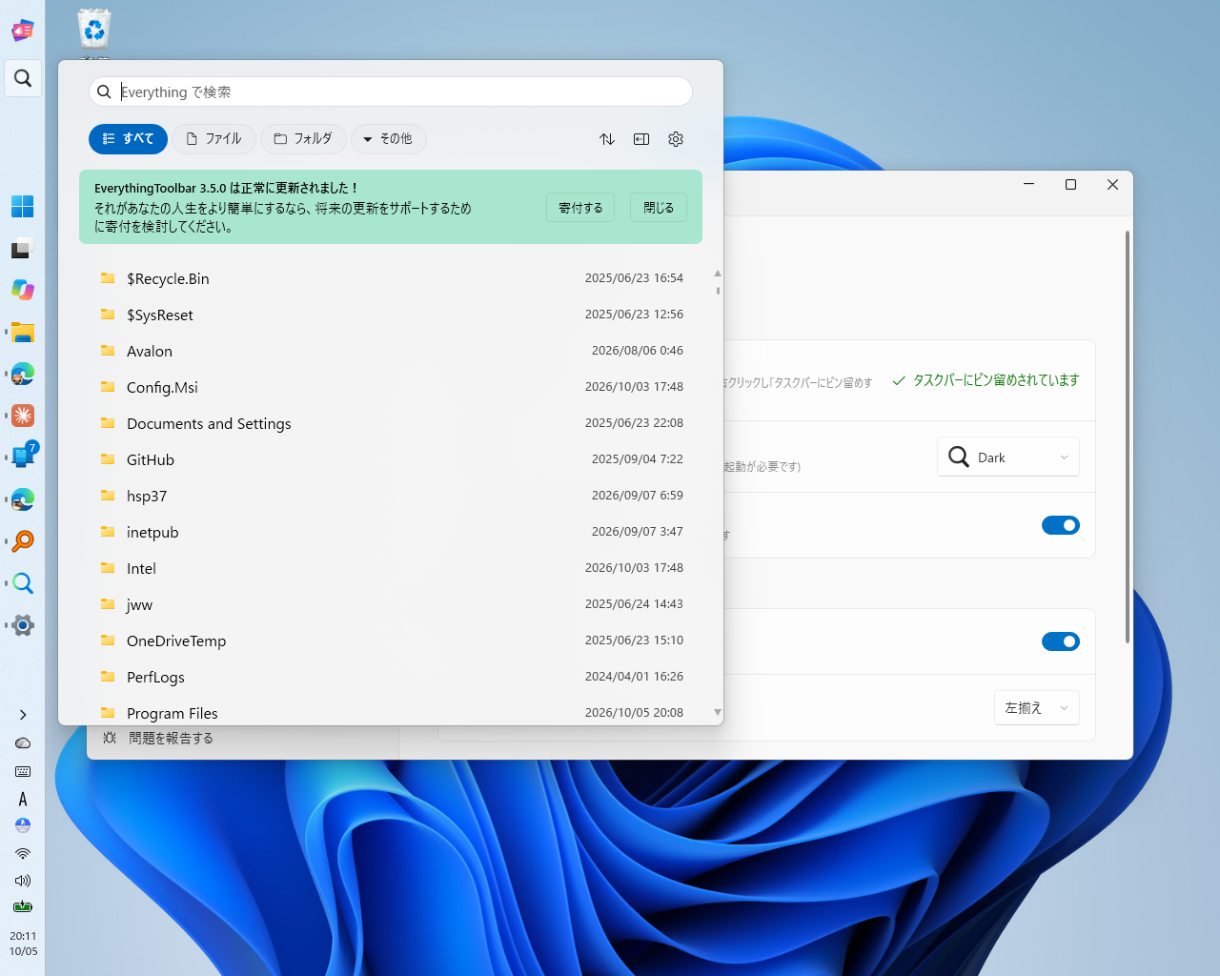1220x976 pixels.
Task: Switch off the toggle above the 左揃え dropdown
Action: tap(1061, 641)
